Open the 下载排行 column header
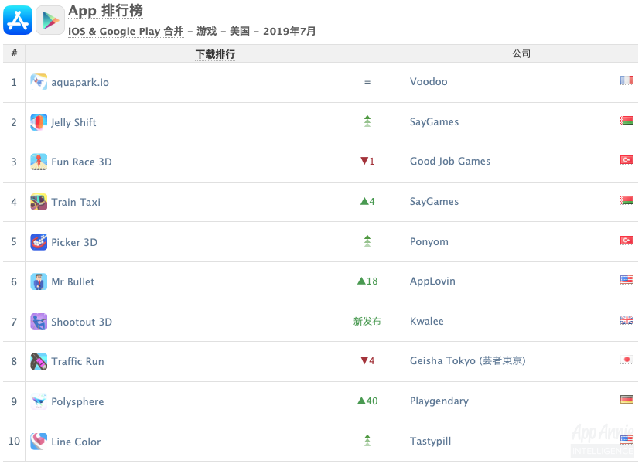 pyautogui.click(x=215, y=53)
